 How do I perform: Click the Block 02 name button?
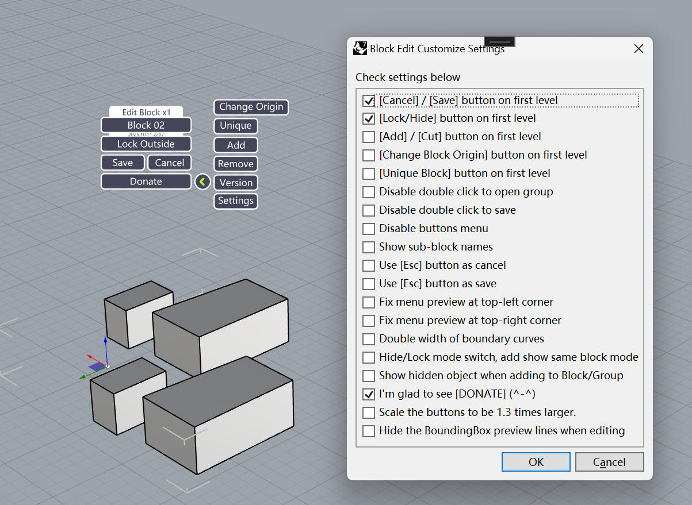[146, 125]
